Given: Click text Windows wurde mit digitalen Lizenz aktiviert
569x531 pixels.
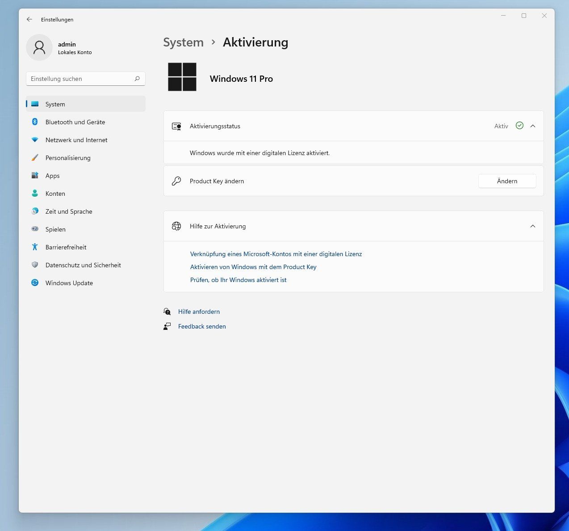Looking at the screenshot, I should tap(259, 153).
